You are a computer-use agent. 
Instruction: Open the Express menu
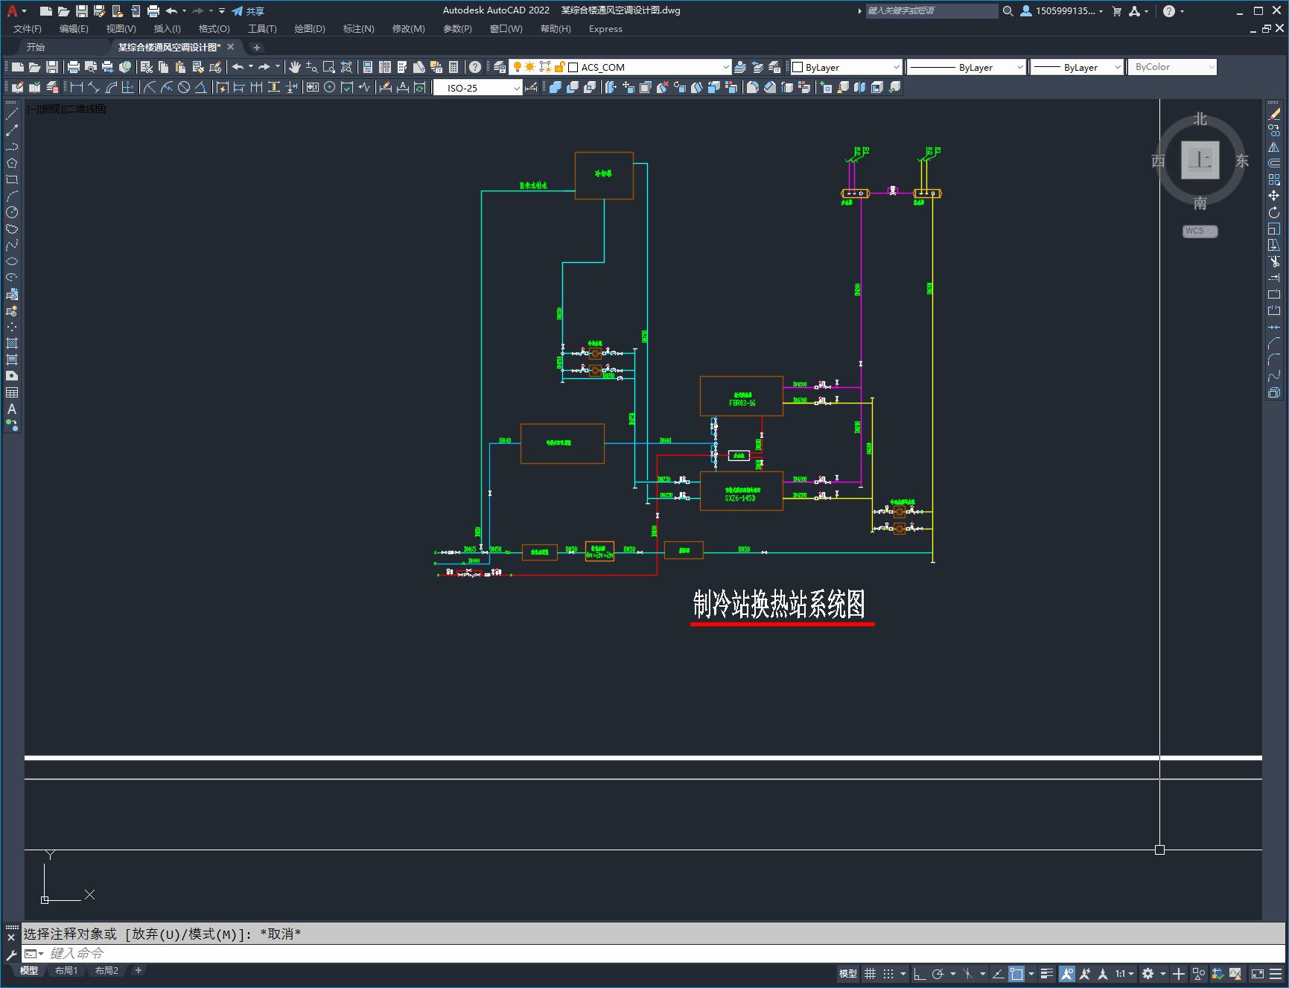pyautogui.click(x=605, y=29)
